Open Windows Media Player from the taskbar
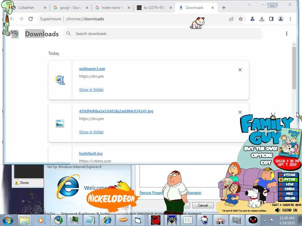This screenshot has height=226, width=302. pos(41,220)
